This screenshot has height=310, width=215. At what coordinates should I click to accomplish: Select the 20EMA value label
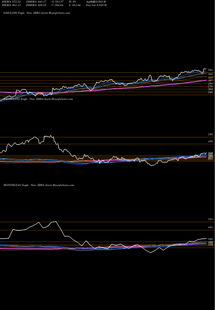(x=12, y=2)
